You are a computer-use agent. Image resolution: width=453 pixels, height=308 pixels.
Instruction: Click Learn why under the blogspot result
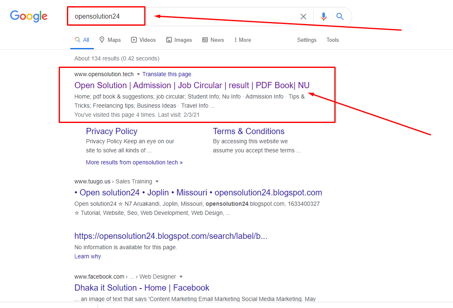[88, 256]
